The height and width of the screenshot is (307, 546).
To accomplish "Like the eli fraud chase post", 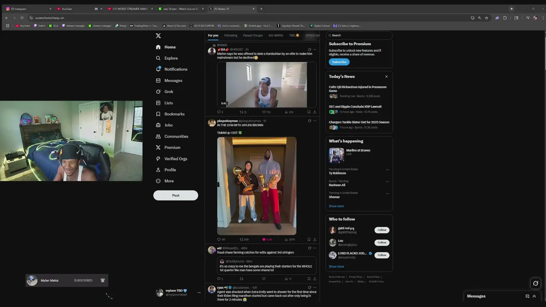I will pos(264,279).
